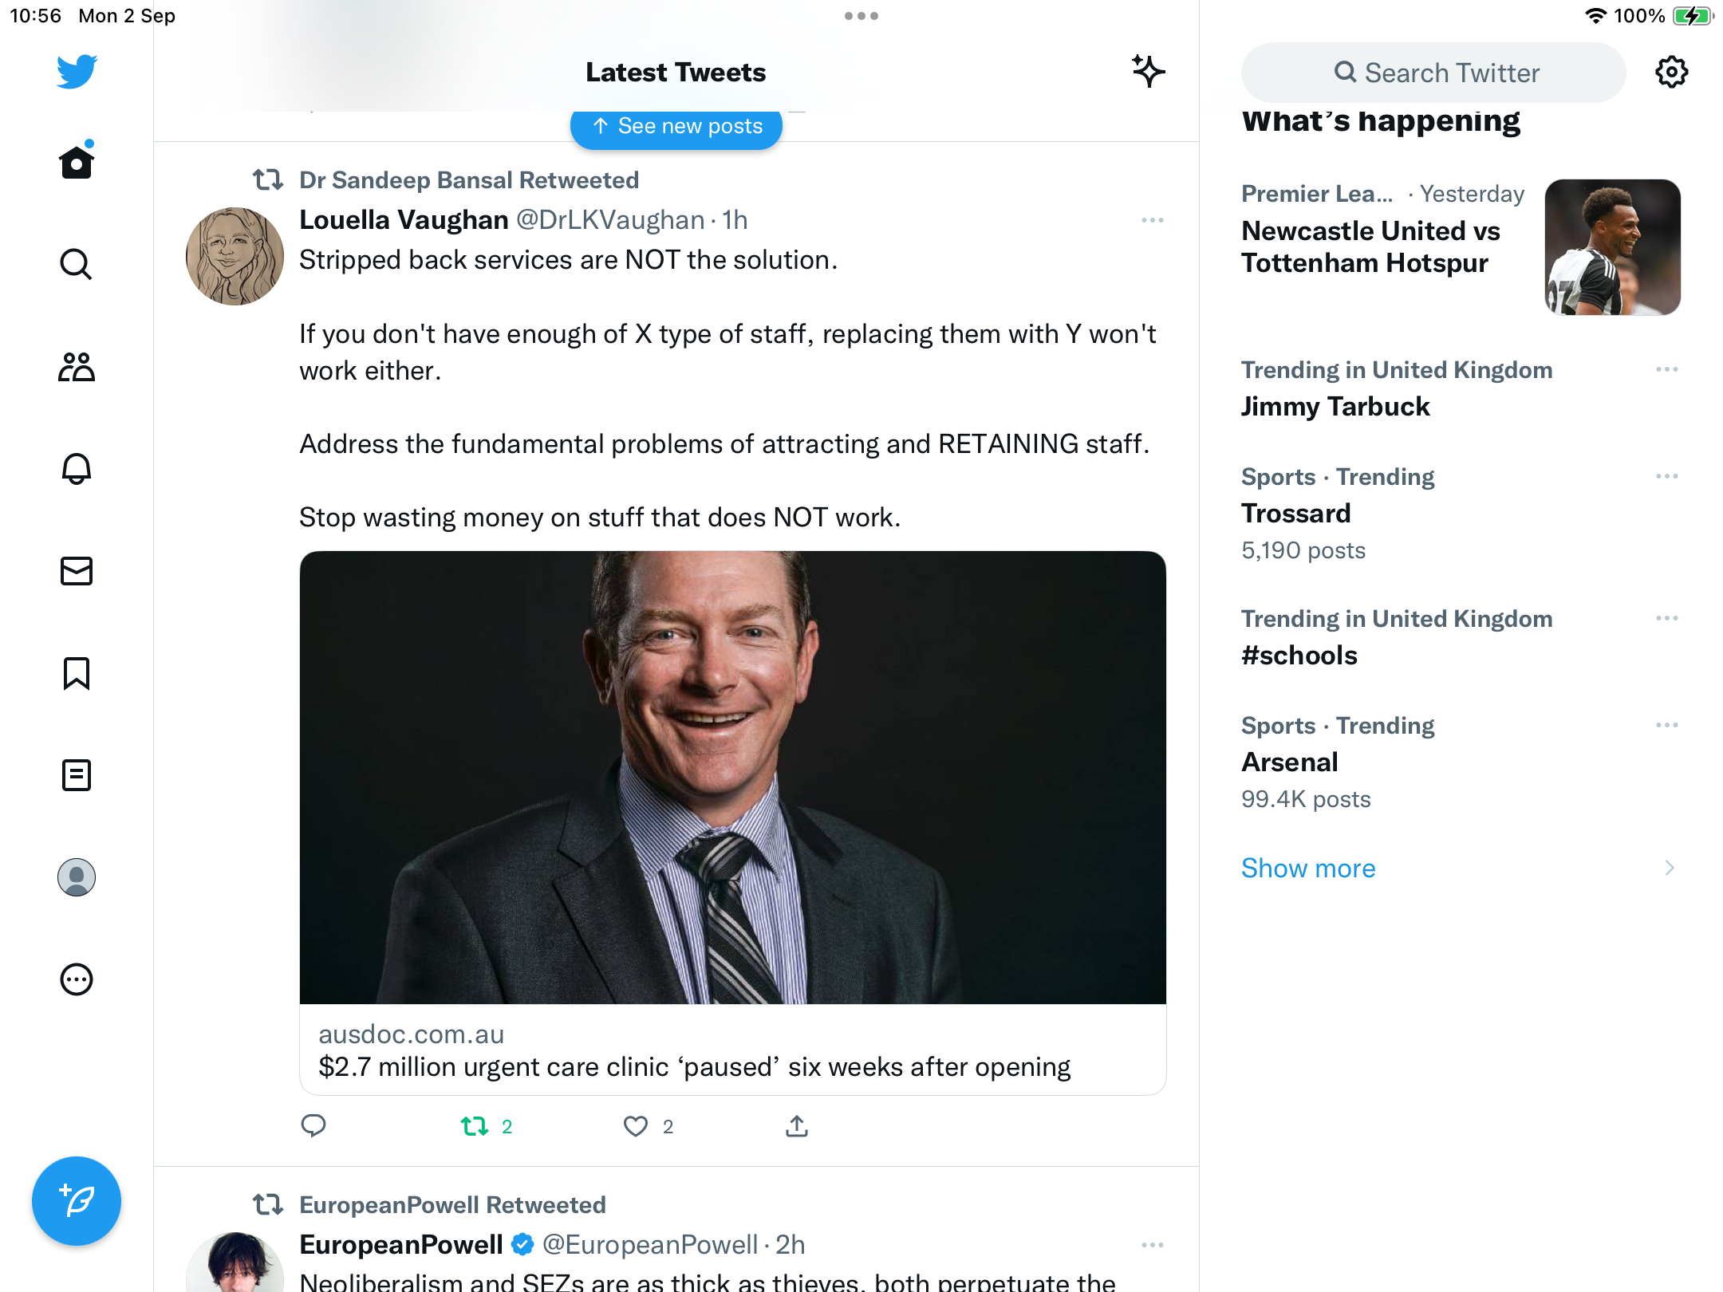
Task: Open the 2h timestamp on EuropeanPowell's tweet
Action: click(791, 1245)
